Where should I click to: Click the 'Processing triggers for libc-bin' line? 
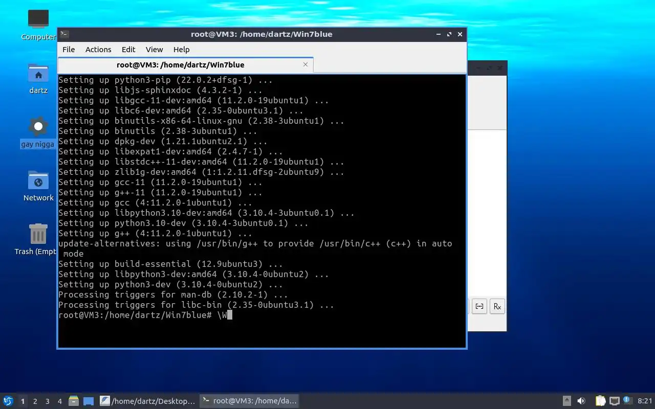tap(196, 305)
